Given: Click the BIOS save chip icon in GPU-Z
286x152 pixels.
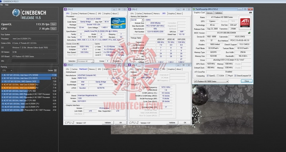Looking at the screenshot, I should click(249, 33).
